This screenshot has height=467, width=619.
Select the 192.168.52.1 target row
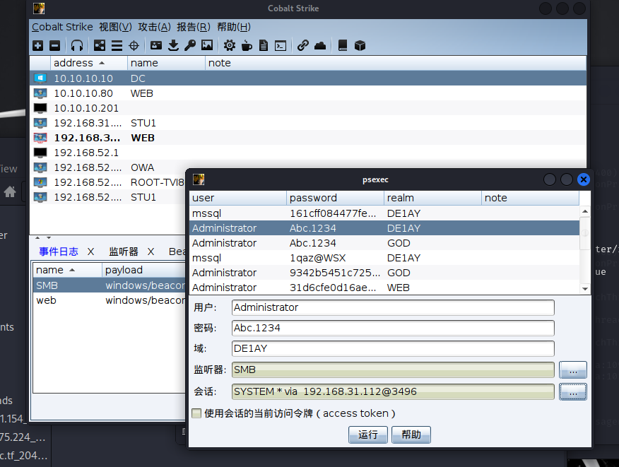[308, 153]
